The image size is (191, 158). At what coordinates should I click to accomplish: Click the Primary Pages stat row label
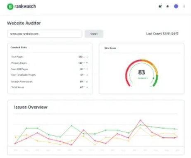[19, 63]
